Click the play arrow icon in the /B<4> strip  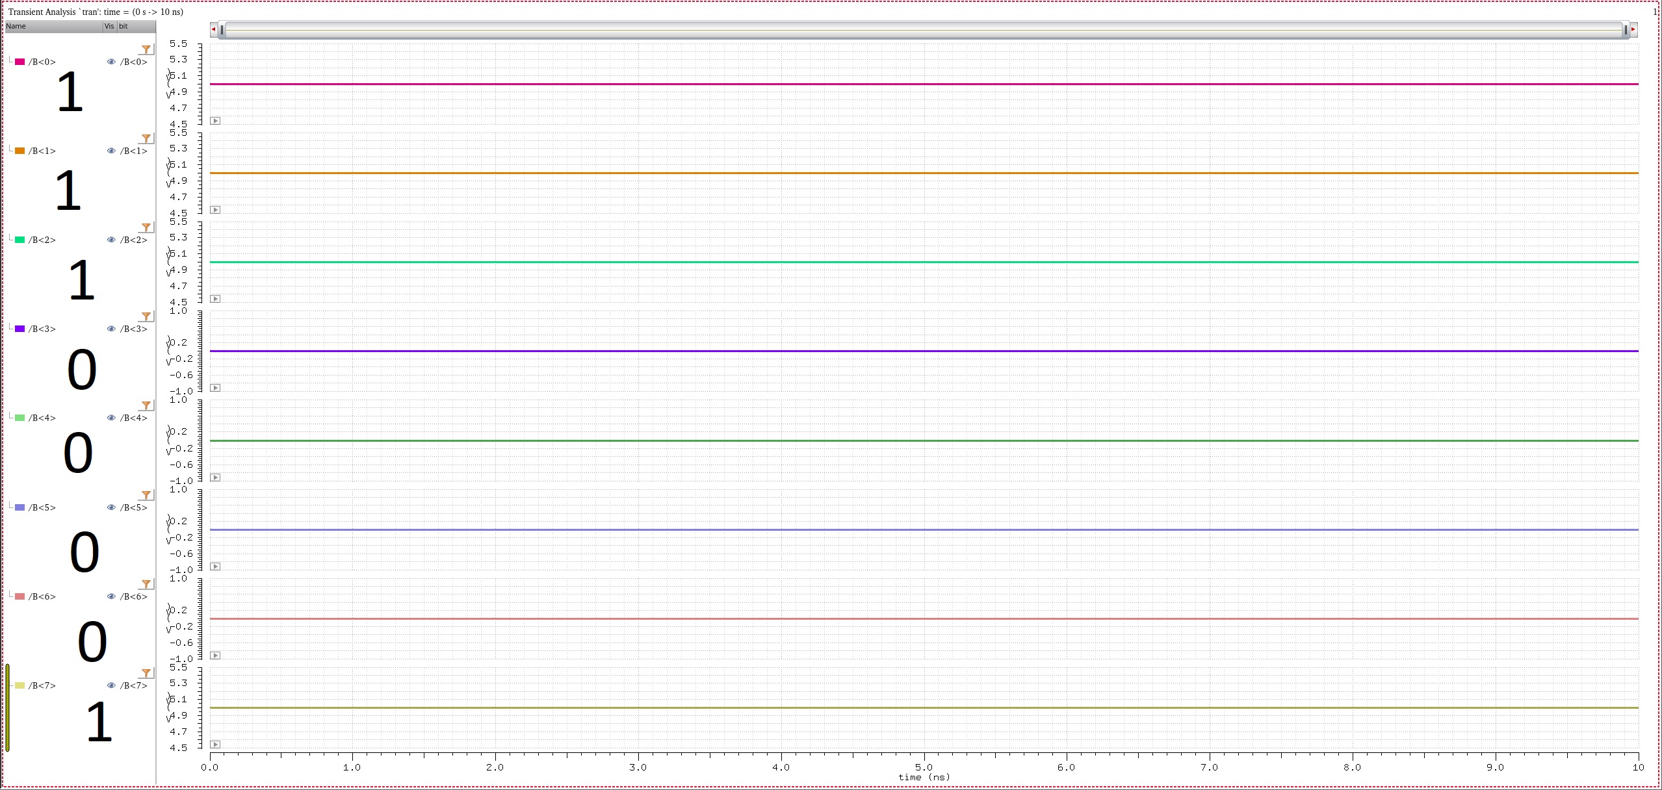click(215, 478)
